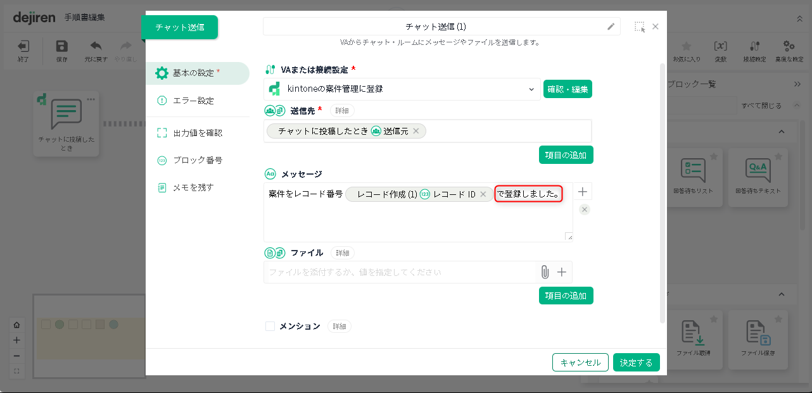The image size is (812, 393).
Task: Enable the メンション checkbox
Action: point(270,327)
